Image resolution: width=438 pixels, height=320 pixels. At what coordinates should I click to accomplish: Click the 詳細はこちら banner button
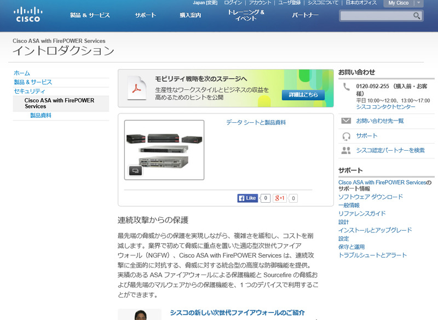point(303,95)
